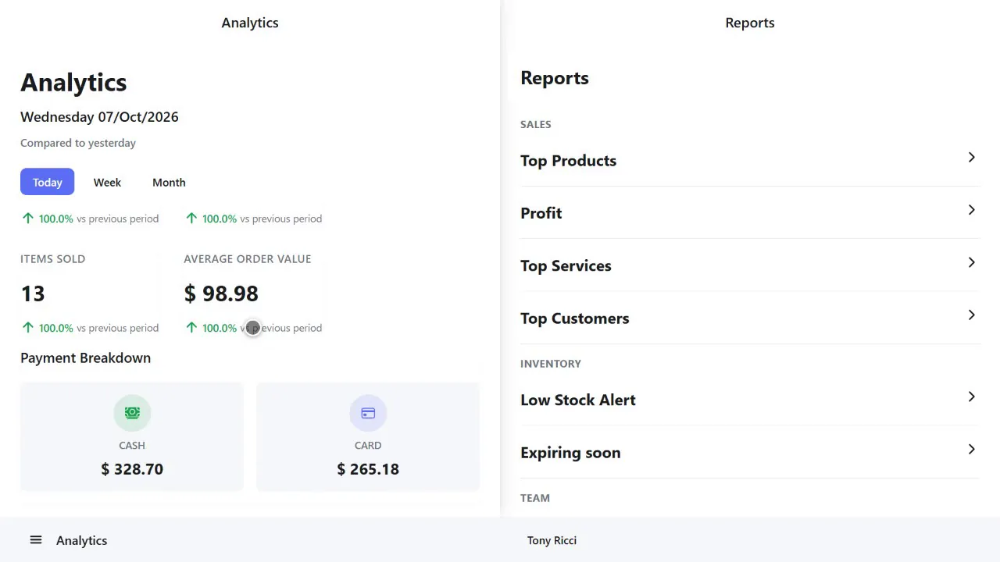This screenshot has height=562, width=1000.
Task: Click the date Wednesday 07/Oct/2026
Action: coord(99,117)
